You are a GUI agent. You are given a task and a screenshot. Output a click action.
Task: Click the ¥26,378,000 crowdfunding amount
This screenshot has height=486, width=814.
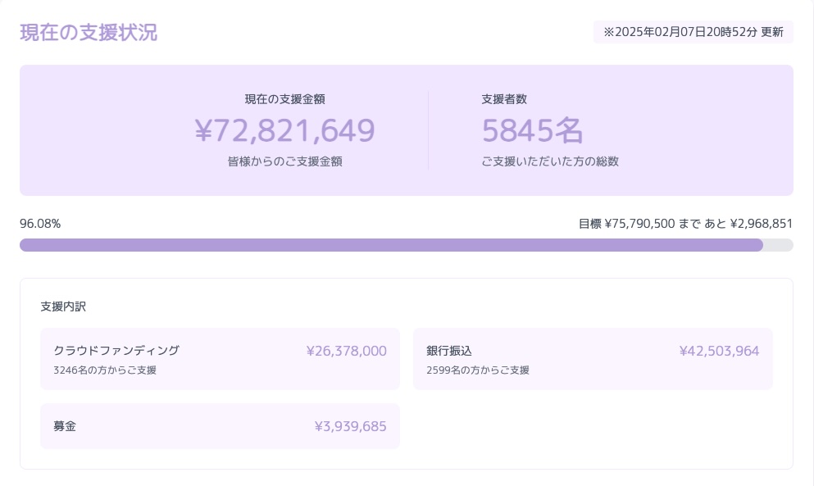(346, 351)
